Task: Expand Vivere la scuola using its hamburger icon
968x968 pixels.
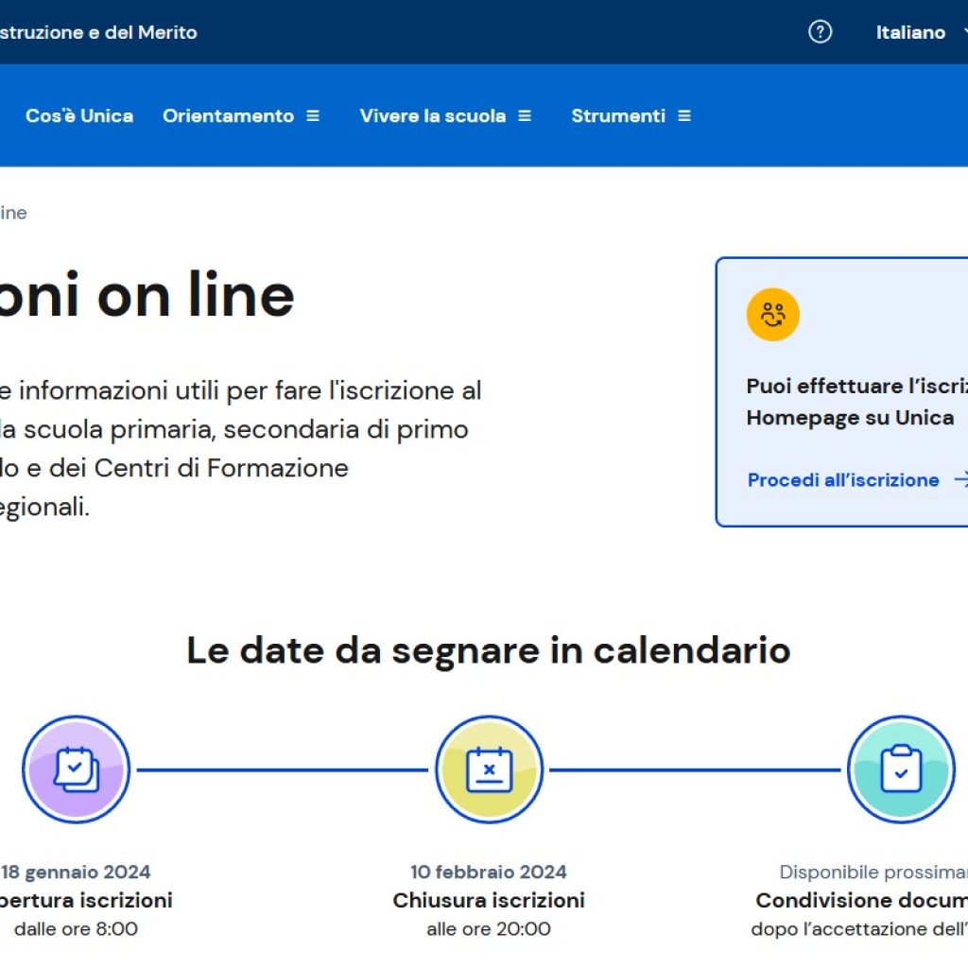Action: click(x=525, y=116)
